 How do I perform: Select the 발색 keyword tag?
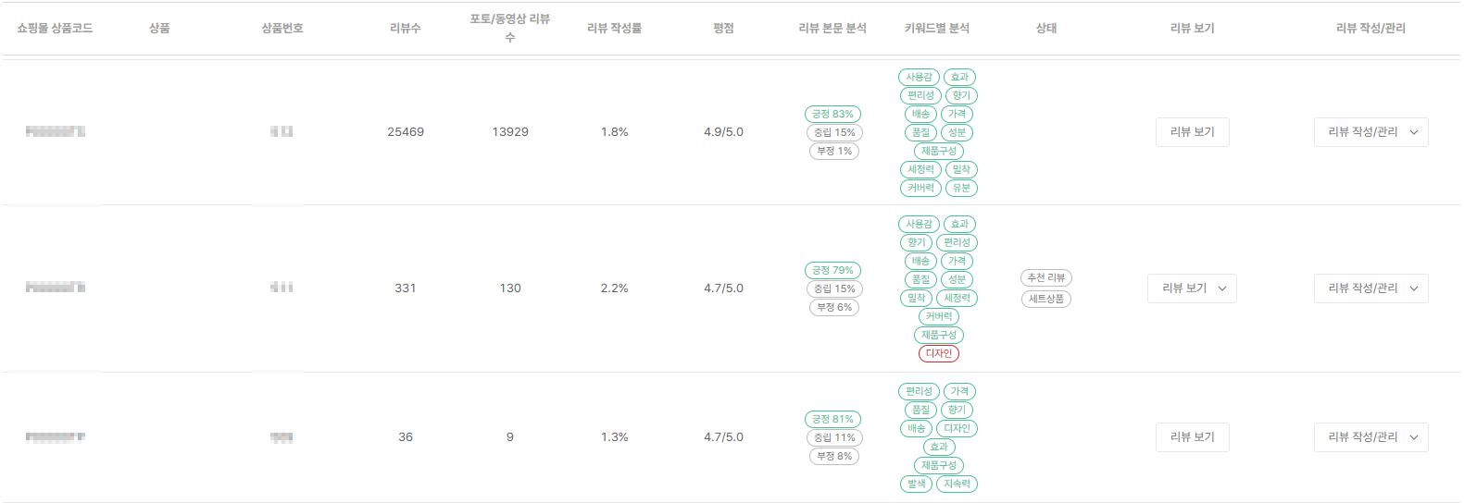click(x=917, y=484)
